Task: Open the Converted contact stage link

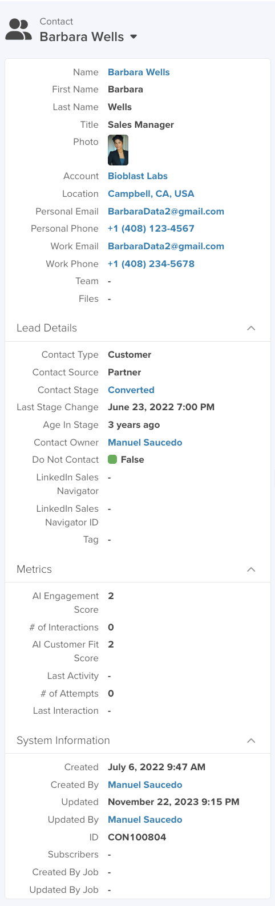Action: coord(131,390)
